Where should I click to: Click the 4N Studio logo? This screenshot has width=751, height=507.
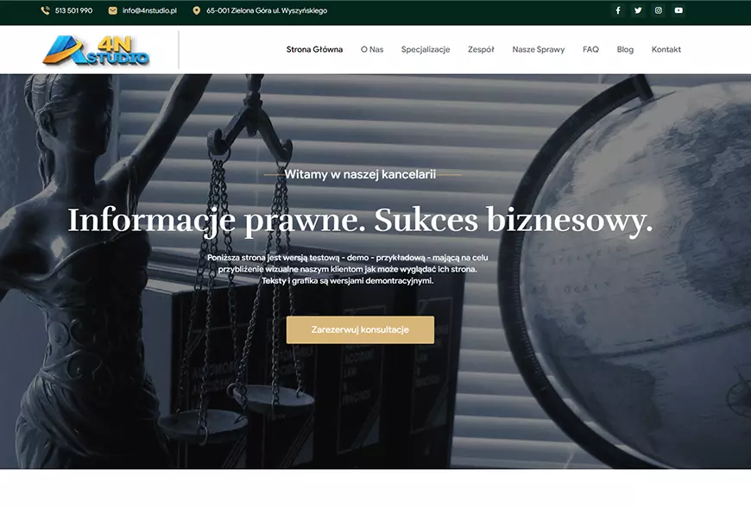pos(96,50)
